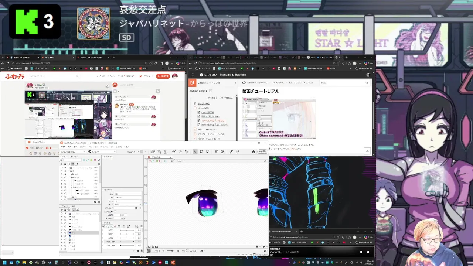Toggle visibility eye of first Parts tree row
Image resolution: width=473 pixels, height=266 pixels.
61,168
